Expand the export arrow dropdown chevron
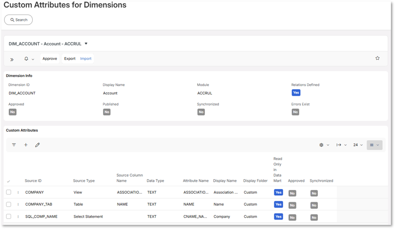 pyautogui.click(x=346, y=145)
